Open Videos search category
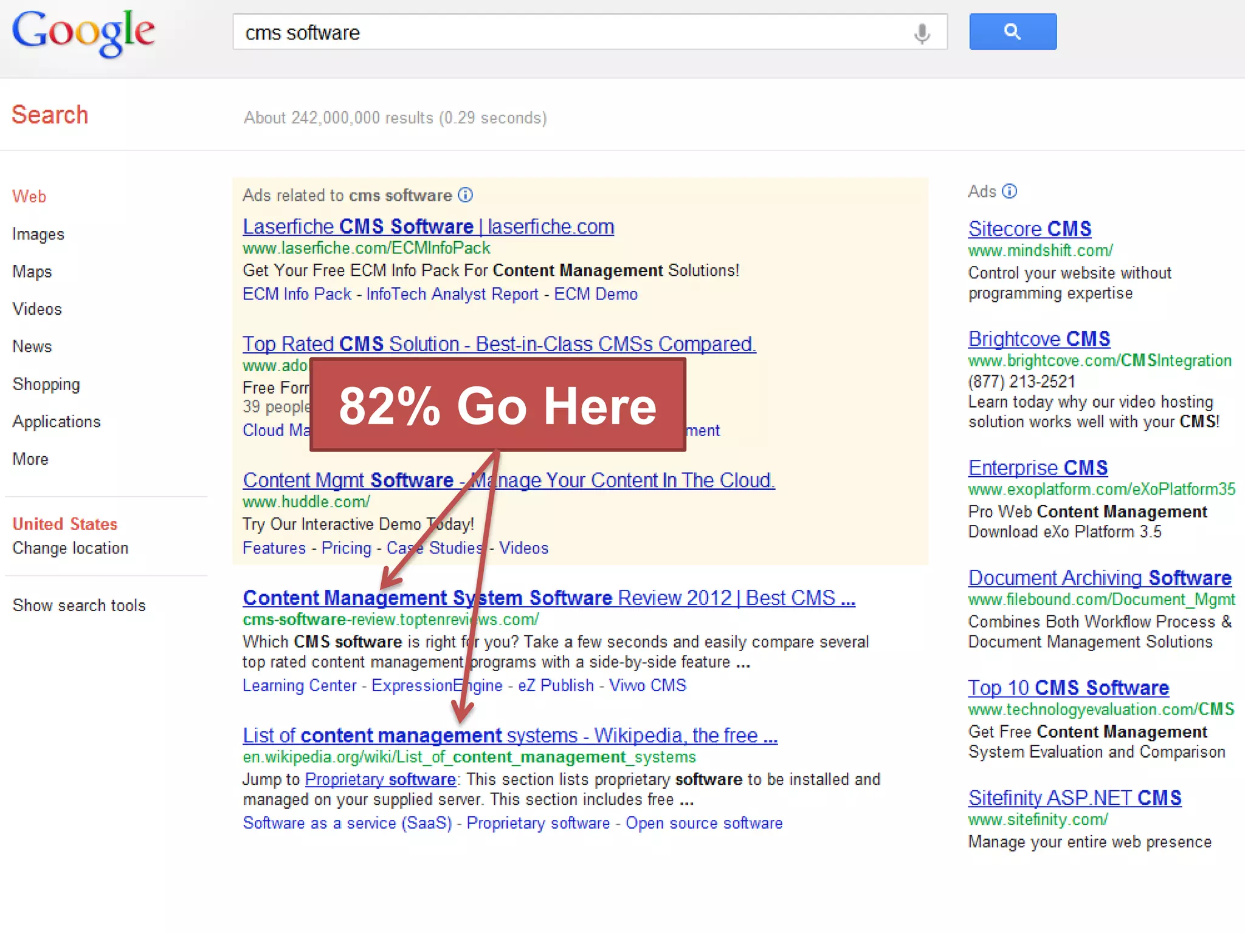The image size is (1245, 933). click(x=36, y=309)
